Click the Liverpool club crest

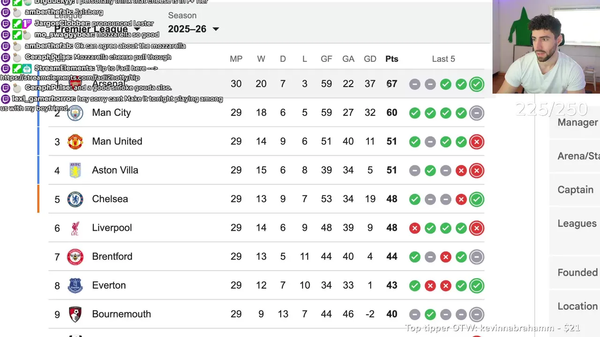pos(75,228)
